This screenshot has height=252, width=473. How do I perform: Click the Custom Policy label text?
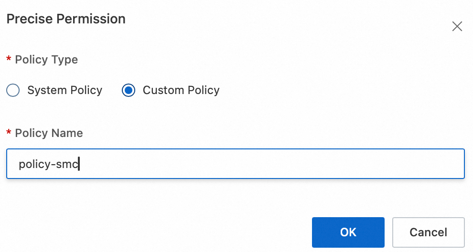tap(181, 90)
